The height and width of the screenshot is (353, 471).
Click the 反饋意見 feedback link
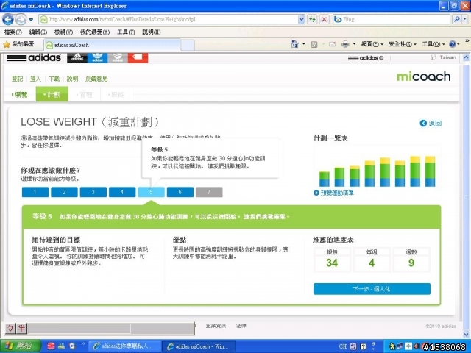pyautogui.click(x=96, y=79)
